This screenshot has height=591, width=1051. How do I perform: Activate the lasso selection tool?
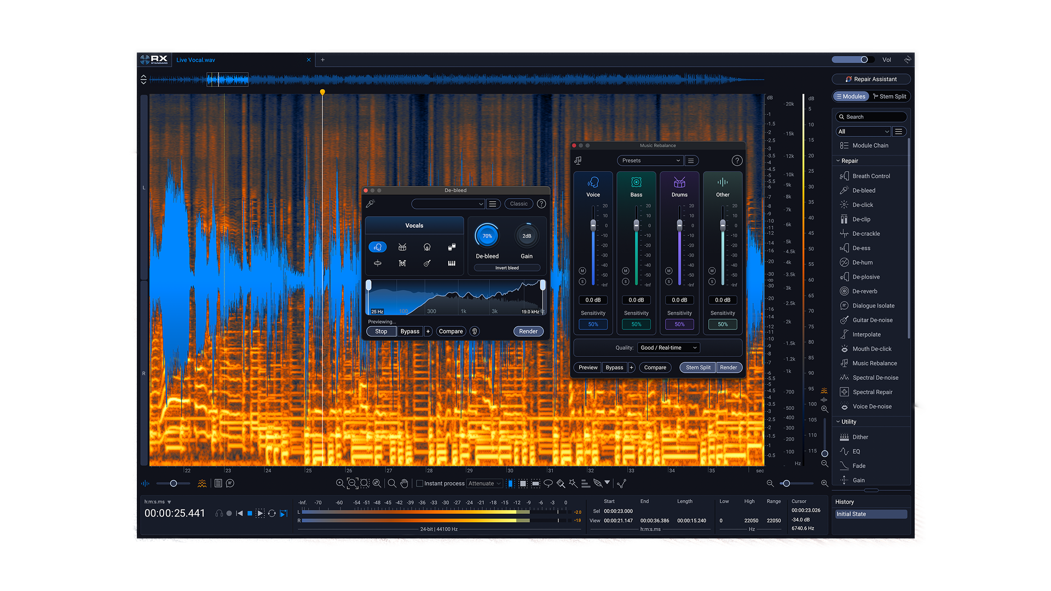tap(548, 483)
